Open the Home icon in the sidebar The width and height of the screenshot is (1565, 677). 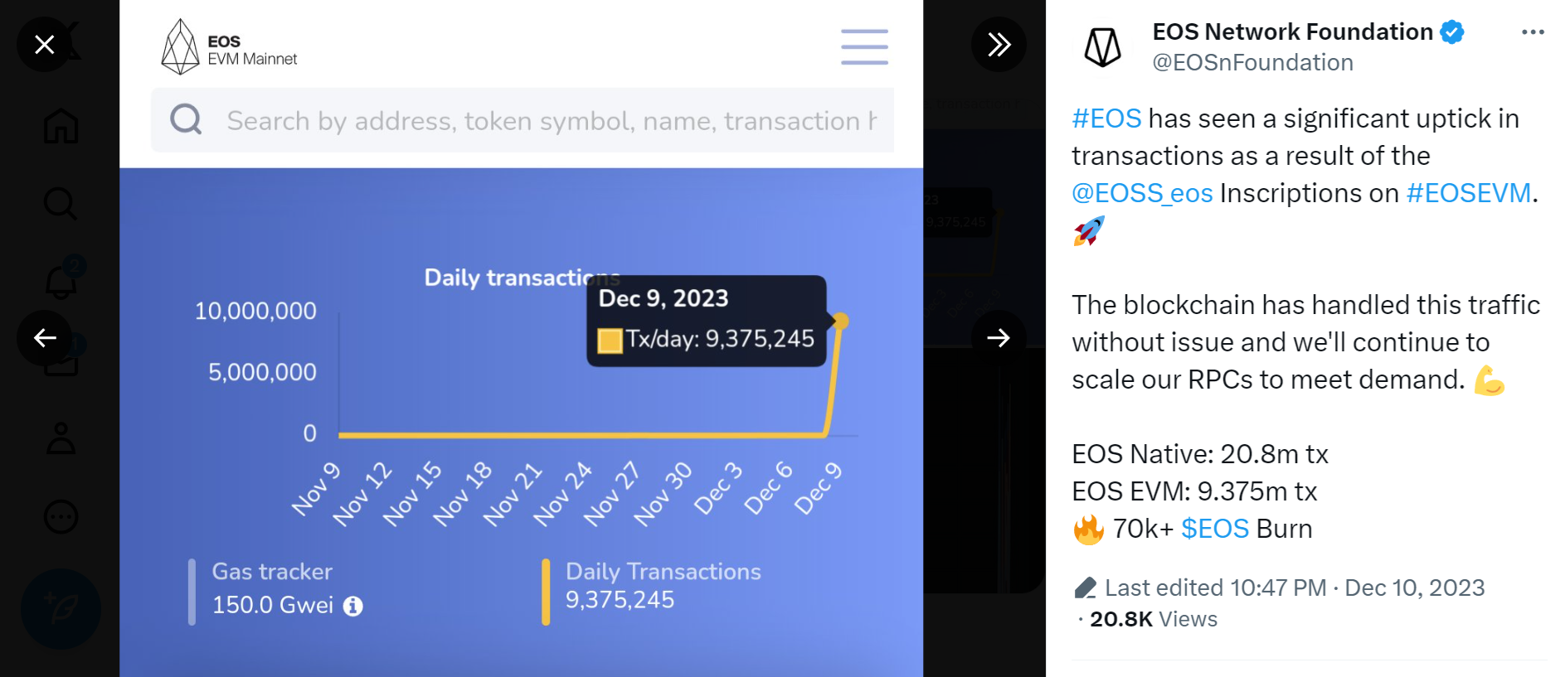click(61, 126)
